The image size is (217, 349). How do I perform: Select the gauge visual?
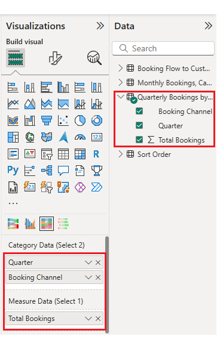click(x=80, y=137)
